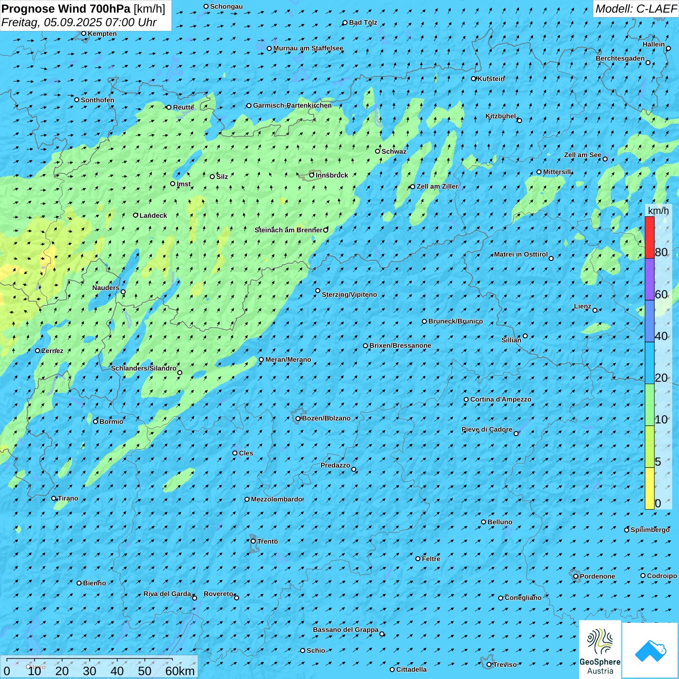Click the Landeck city label
The width and height of the screenshot is (679, 679).
pos(153,215)
